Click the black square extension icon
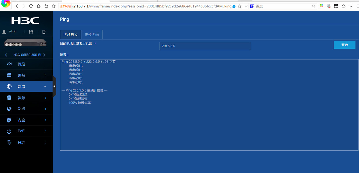Viewport: 359px width, 173px height. 336,6
